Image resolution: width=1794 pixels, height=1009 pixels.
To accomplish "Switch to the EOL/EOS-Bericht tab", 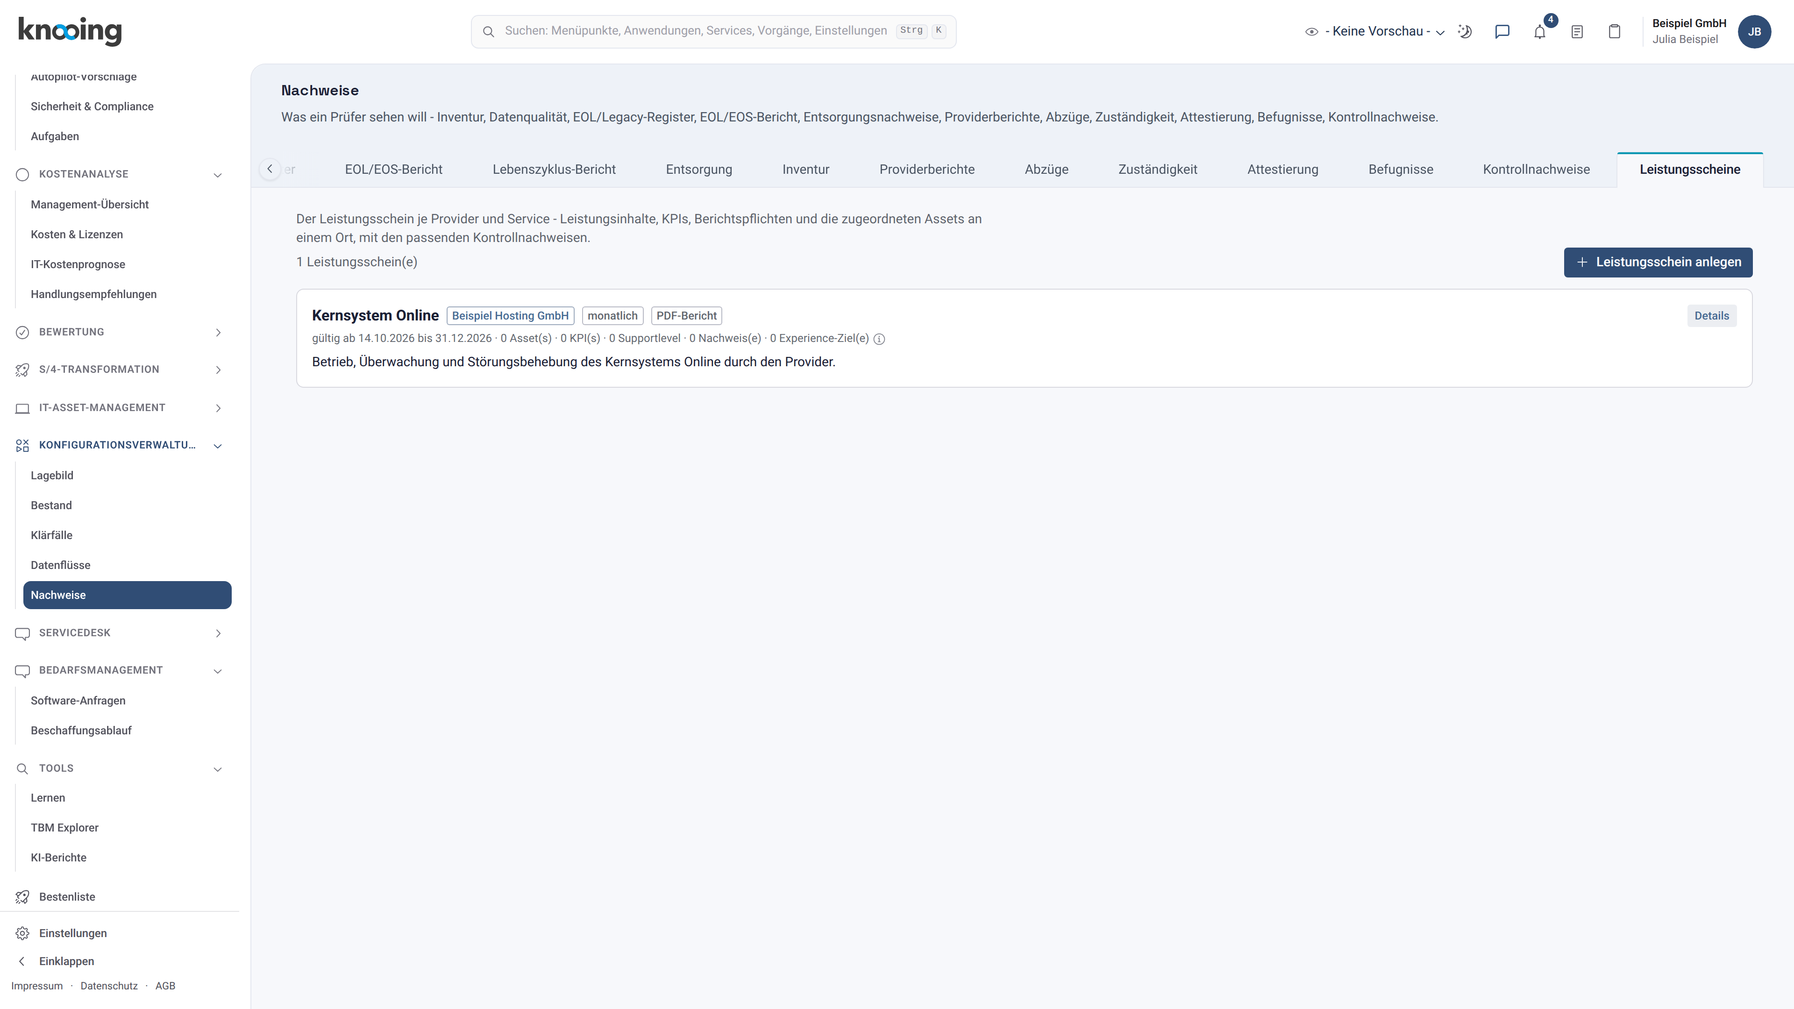I will click(393, 169).
